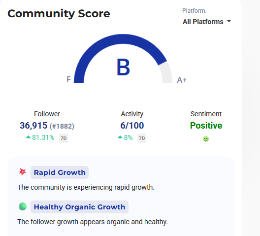Click the B grade letter in gauge
Screen dimensions: 260x236
click(x=123, y=67)
